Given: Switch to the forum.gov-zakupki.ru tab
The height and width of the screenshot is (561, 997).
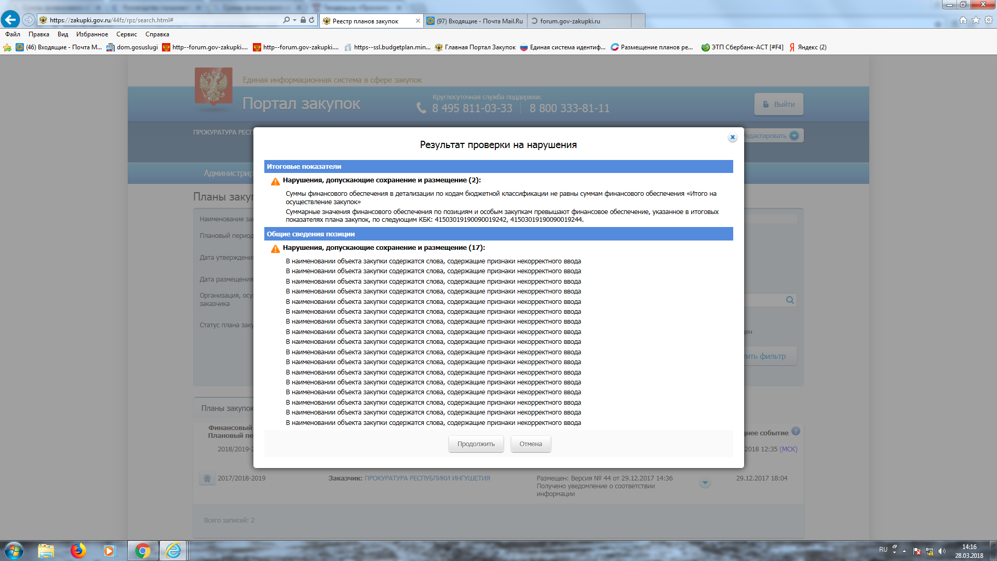Looking at the screenshot, I should coord(570,21).
